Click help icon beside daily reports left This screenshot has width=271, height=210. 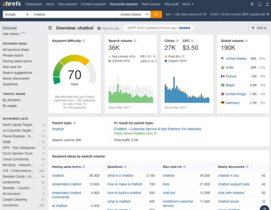tap(205, 14)
